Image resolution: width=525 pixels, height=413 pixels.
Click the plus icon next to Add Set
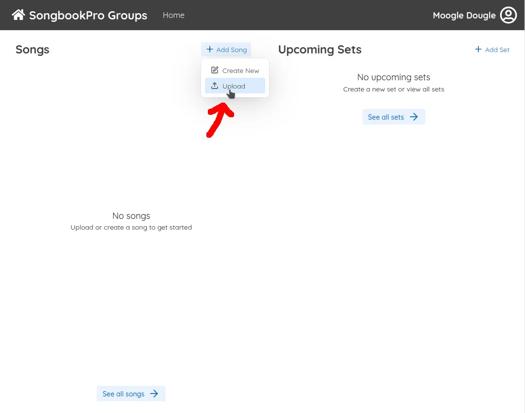[x=479, y=49]
